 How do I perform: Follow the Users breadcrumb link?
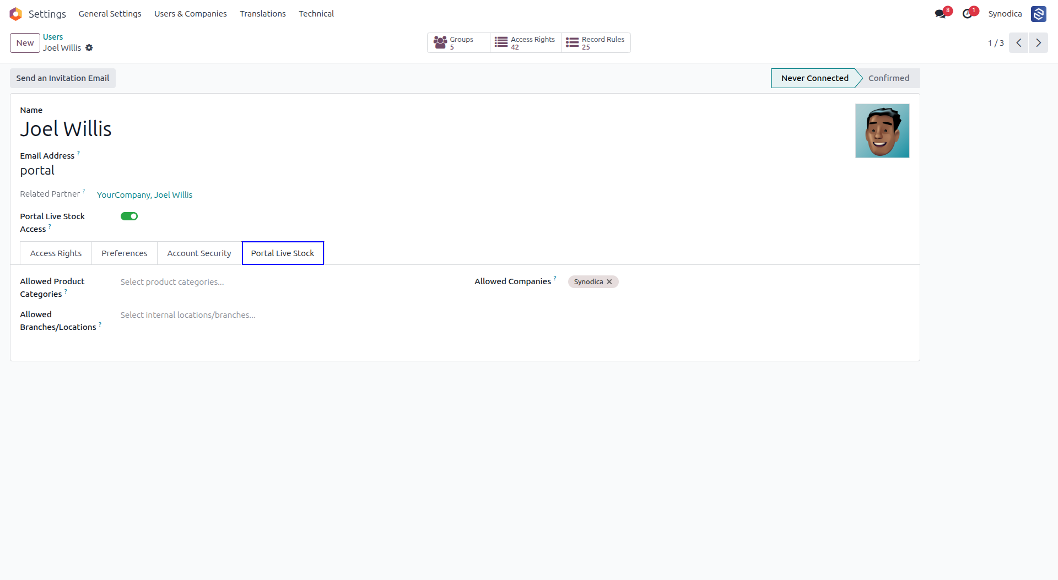click(53, 37)
